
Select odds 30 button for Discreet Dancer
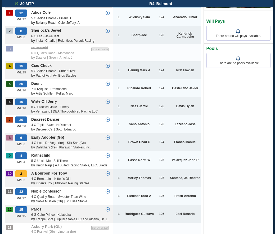pyautogui.click(x=21, y=120)
